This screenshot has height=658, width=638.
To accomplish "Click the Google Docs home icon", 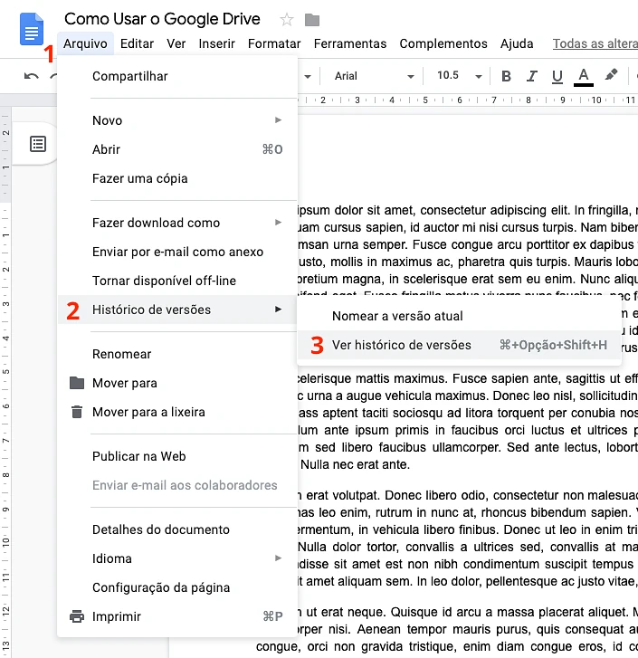I will coord(32,29).
